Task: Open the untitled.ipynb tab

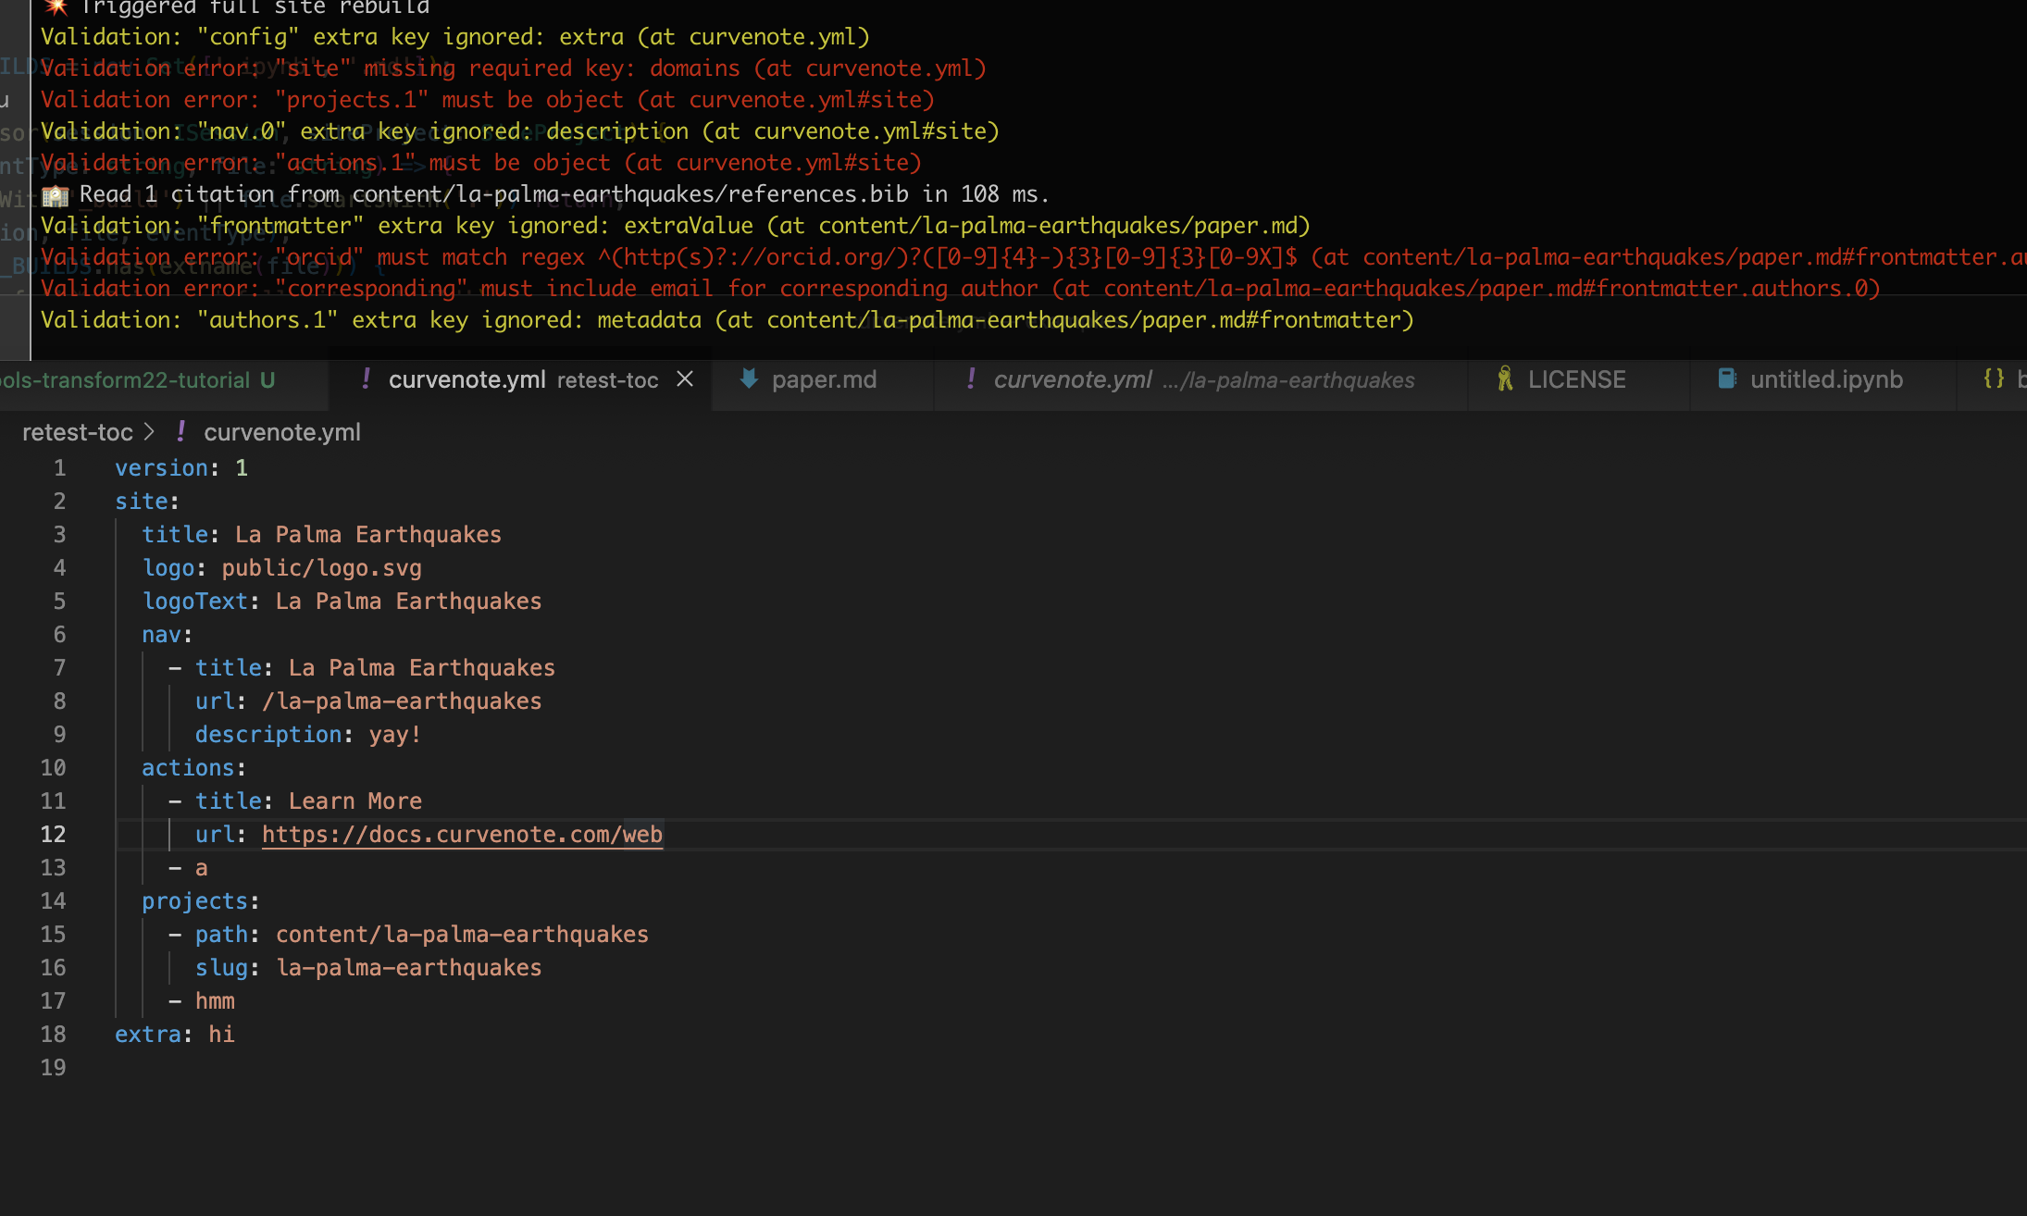Action: click(x=1825, y=379)
